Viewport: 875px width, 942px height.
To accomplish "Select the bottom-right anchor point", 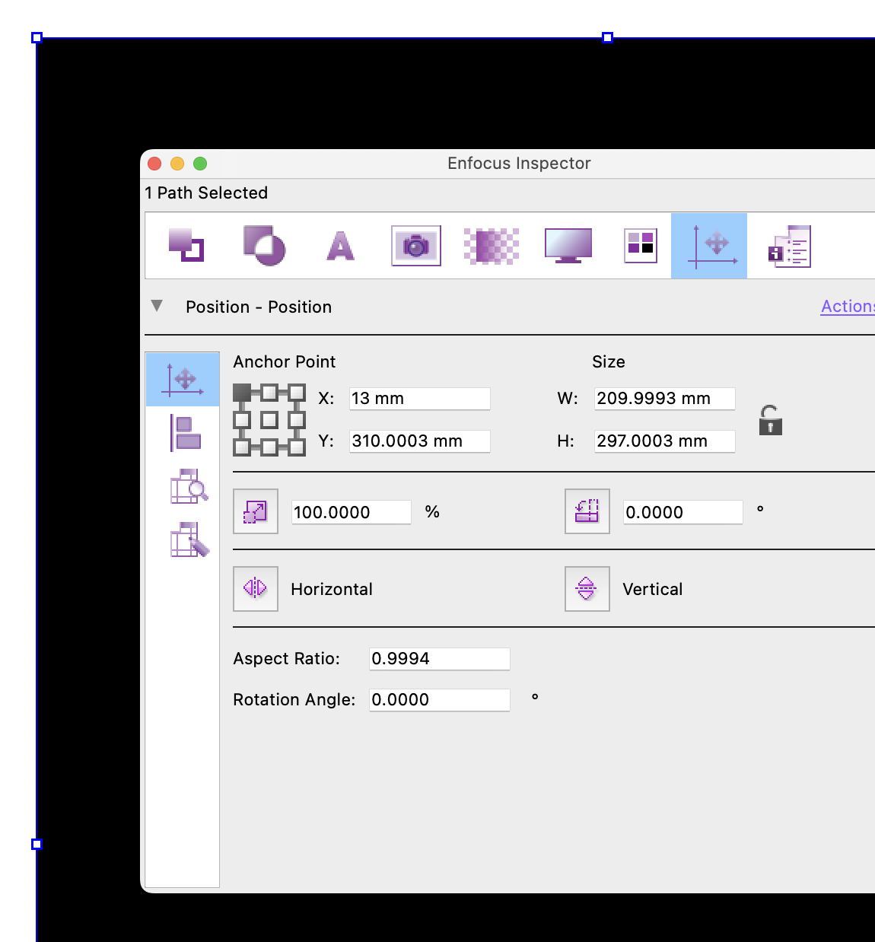I will (x=297, y=447).
